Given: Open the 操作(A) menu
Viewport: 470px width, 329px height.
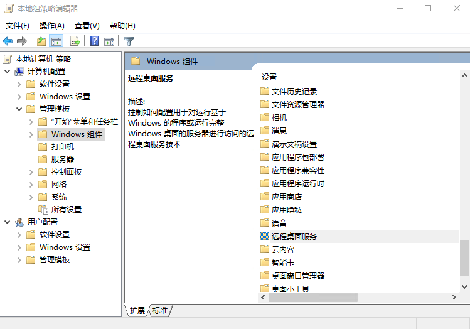Looking at the screenshot, I should [51, 26].
